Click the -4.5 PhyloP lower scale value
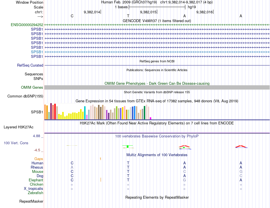Viewport: 270px width, 208px height. [37, 150]
